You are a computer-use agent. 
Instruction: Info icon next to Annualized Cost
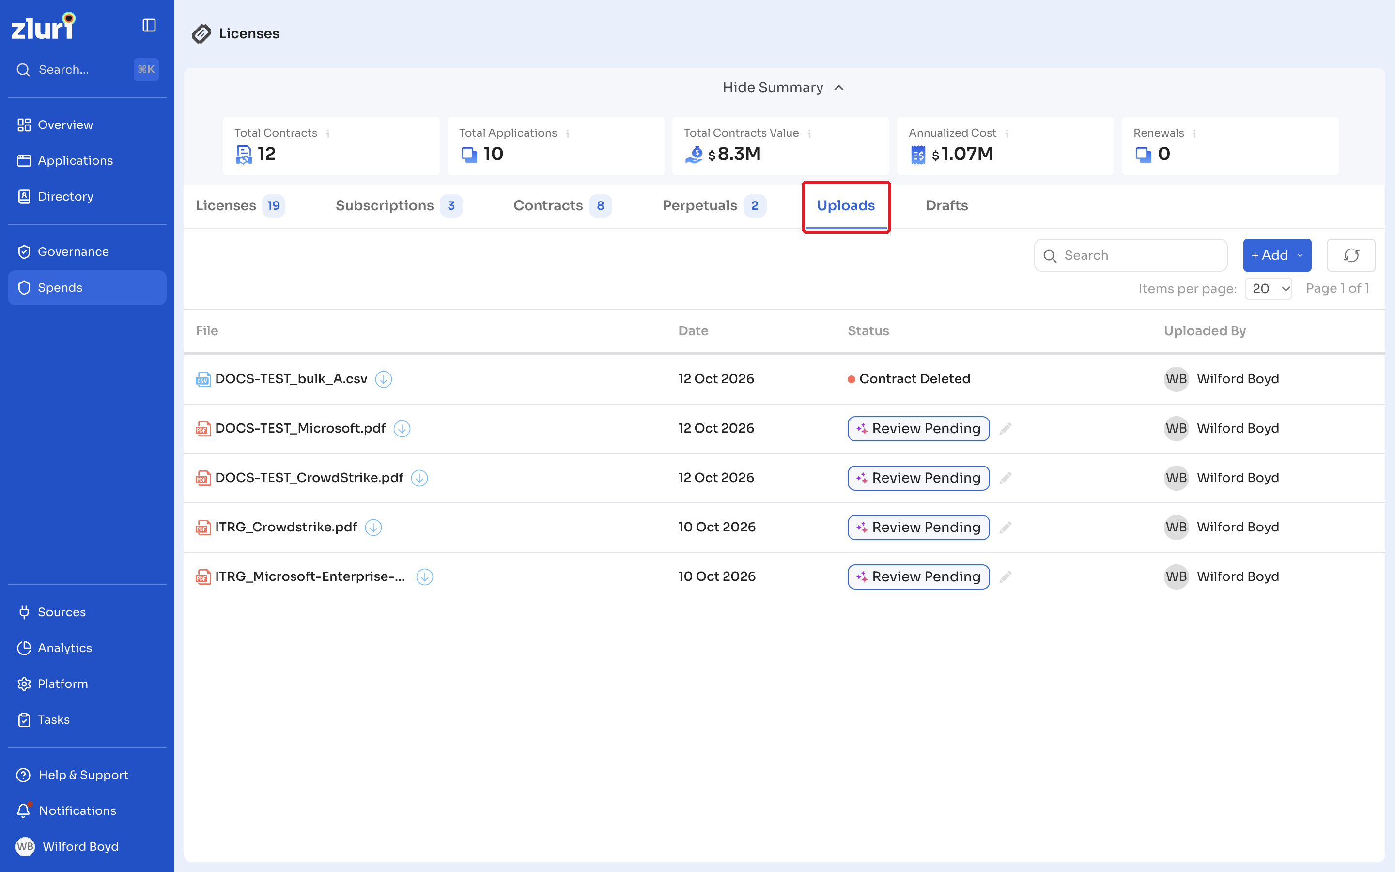(x=1007, y=133)
